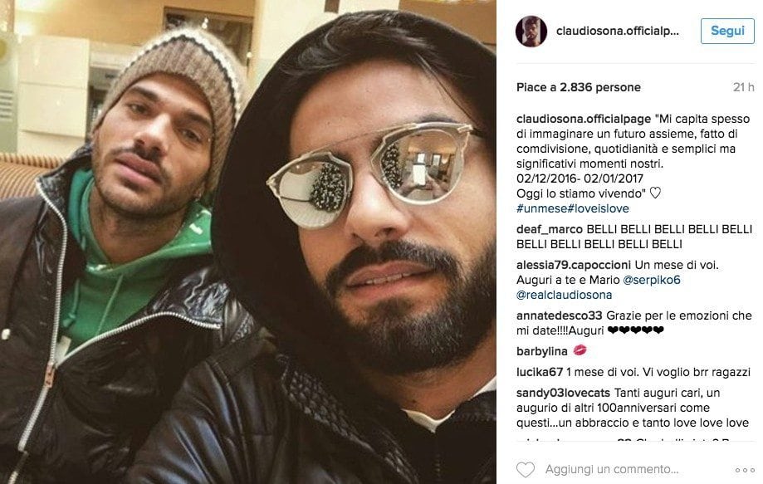Image resolution: width=763 pixels, height=484 pixels.
Task: Open the #unmese hashtag
Action: [x=541, y=208]
